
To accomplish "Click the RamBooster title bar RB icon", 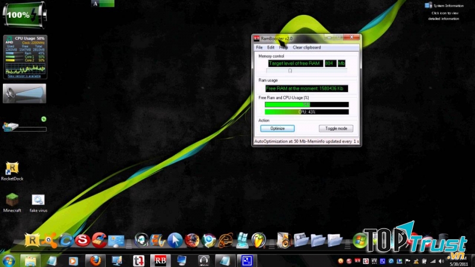I will point(256,38).
